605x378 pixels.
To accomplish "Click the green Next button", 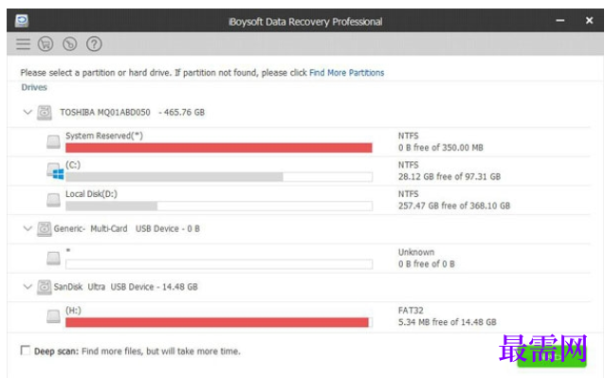I will click(552, 356).
